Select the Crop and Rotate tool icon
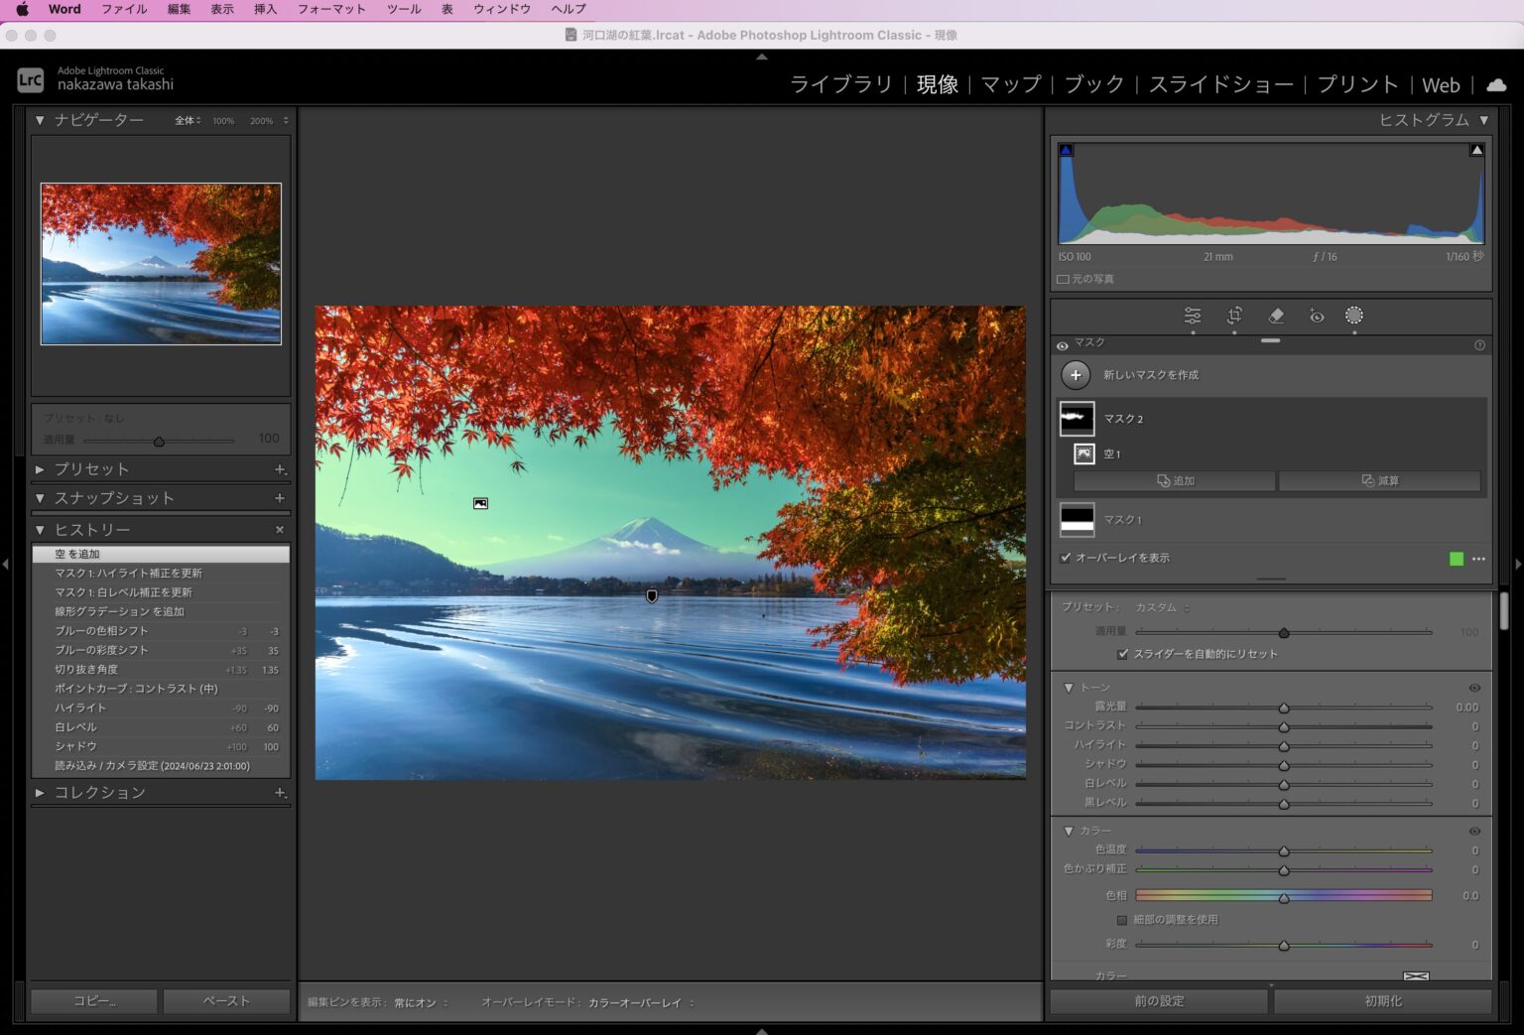Viewport: 1524px width, 1035px height. pos(1234,316)
